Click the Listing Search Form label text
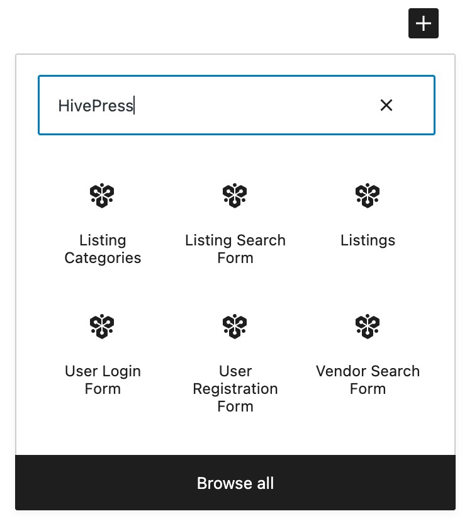The height and width of the screenshot is (521, 472). point(235,249)
